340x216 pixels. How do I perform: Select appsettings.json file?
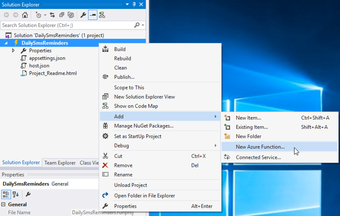point(47,58)
